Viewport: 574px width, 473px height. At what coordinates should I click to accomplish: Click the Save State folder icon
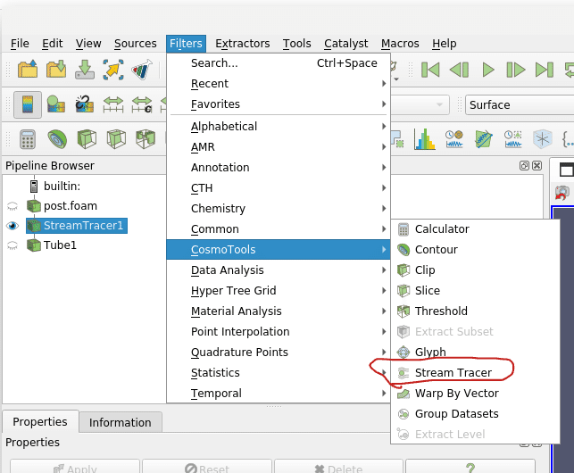coord(56,69)
